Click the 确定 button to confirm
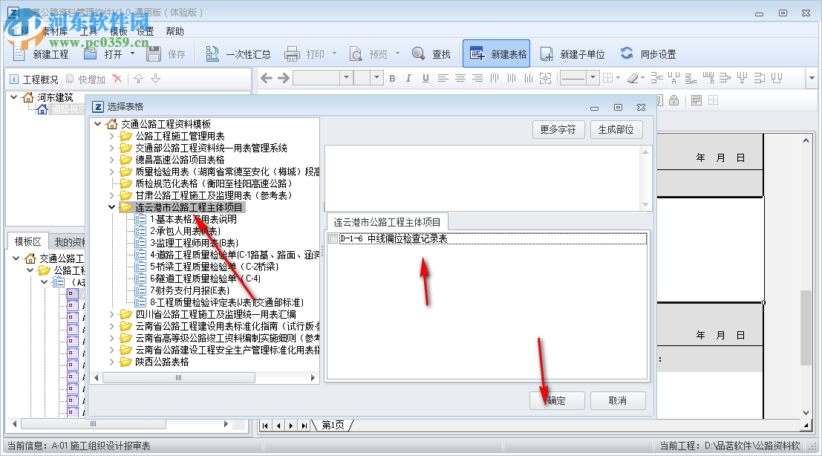 (x=556, y=400)
